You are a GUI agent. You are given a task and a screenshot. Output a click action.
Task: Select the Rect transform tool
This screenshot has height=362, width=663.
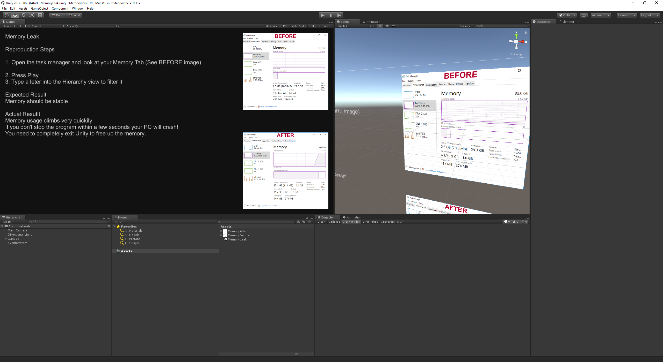[x=40, y=15]
